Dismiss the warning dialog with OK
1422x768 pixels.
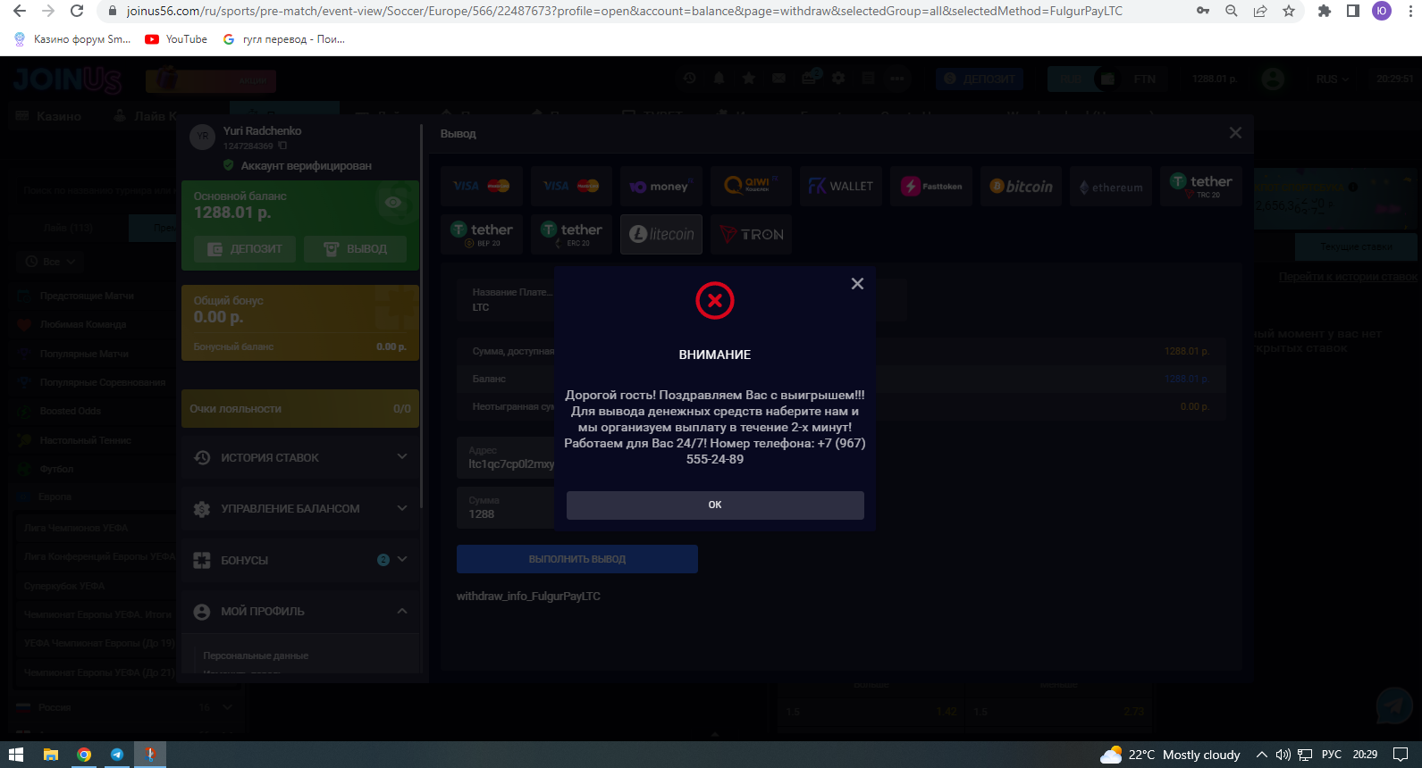click(x=715, y=505)
